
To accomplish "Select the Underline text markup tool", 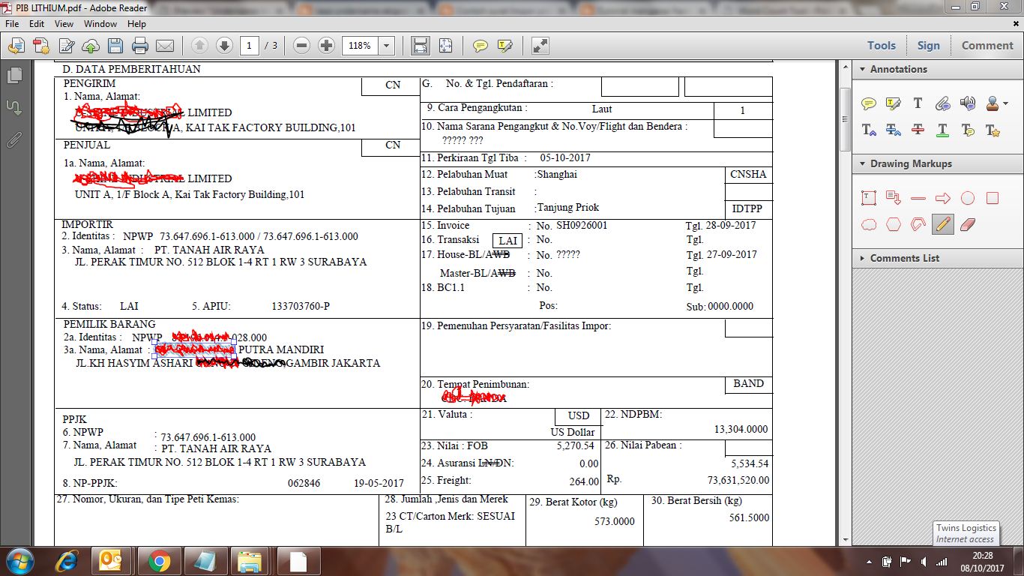I will tap(942, 130).
